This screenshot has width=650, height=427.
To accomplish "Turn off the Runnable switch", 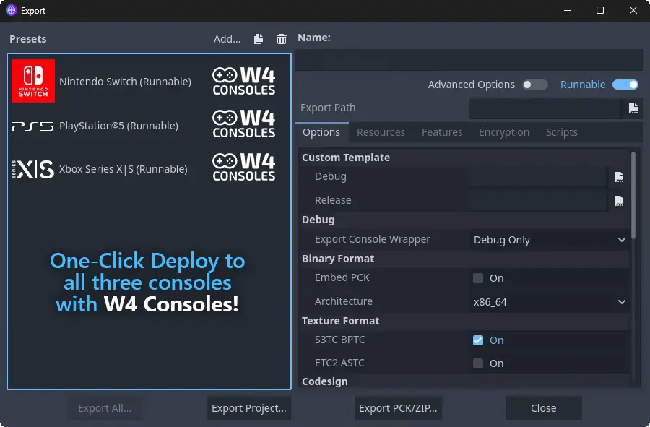I will [x=625, y=85].
